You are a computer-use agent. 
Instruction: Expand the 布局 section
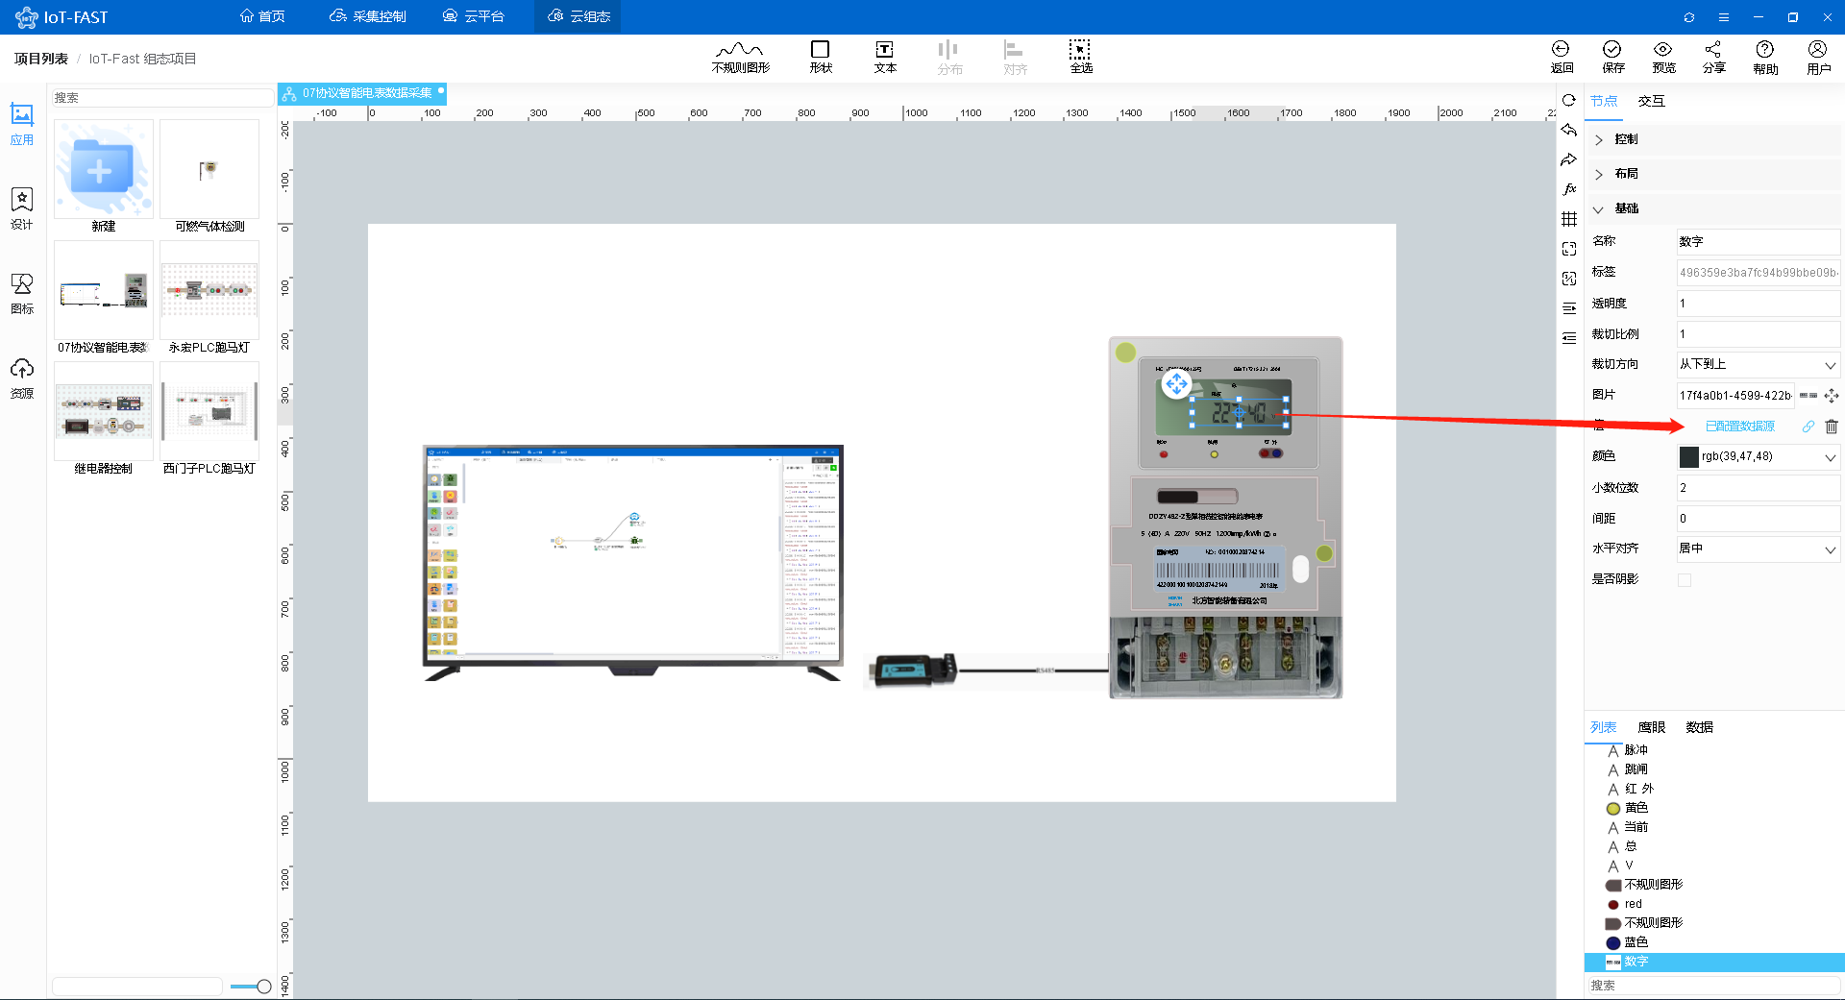(x=1712, y=174)
